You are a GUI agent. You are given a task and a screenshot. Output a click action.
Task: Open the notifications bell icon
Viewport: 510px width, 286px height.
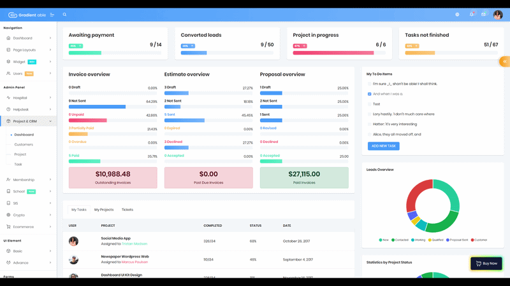click(x=471, y=14)
